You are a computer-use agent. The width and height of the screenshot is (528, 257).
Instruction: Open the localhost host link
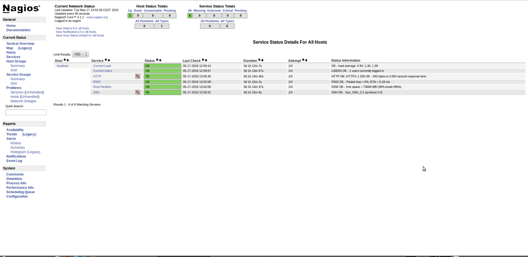[62, 66]
